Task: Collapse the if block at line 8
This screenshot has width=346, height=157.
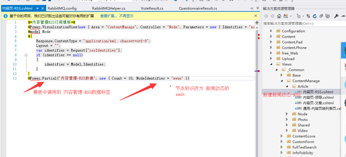Action: (x=26, y=55)
